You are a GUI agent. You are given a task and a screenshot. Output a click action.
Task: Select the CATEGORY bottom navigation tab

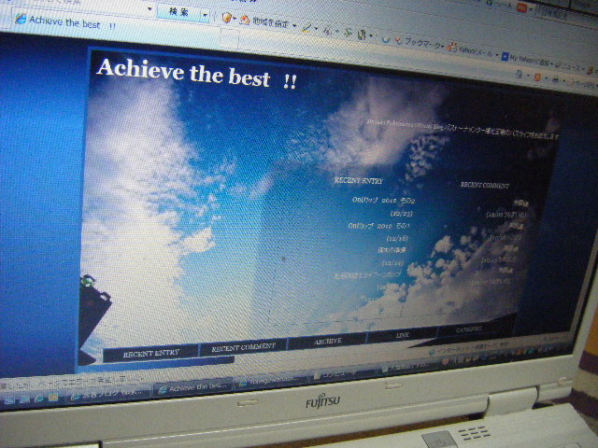[469, 329]
